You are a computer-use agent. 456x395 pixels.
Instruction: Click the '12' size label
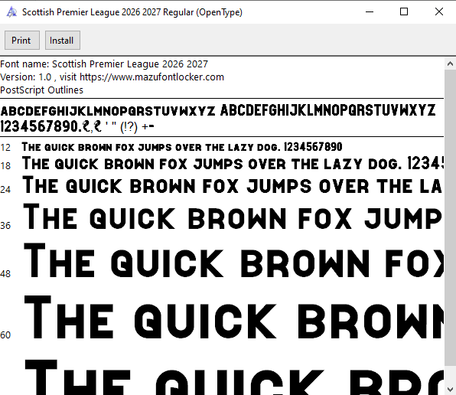[5, 148]
